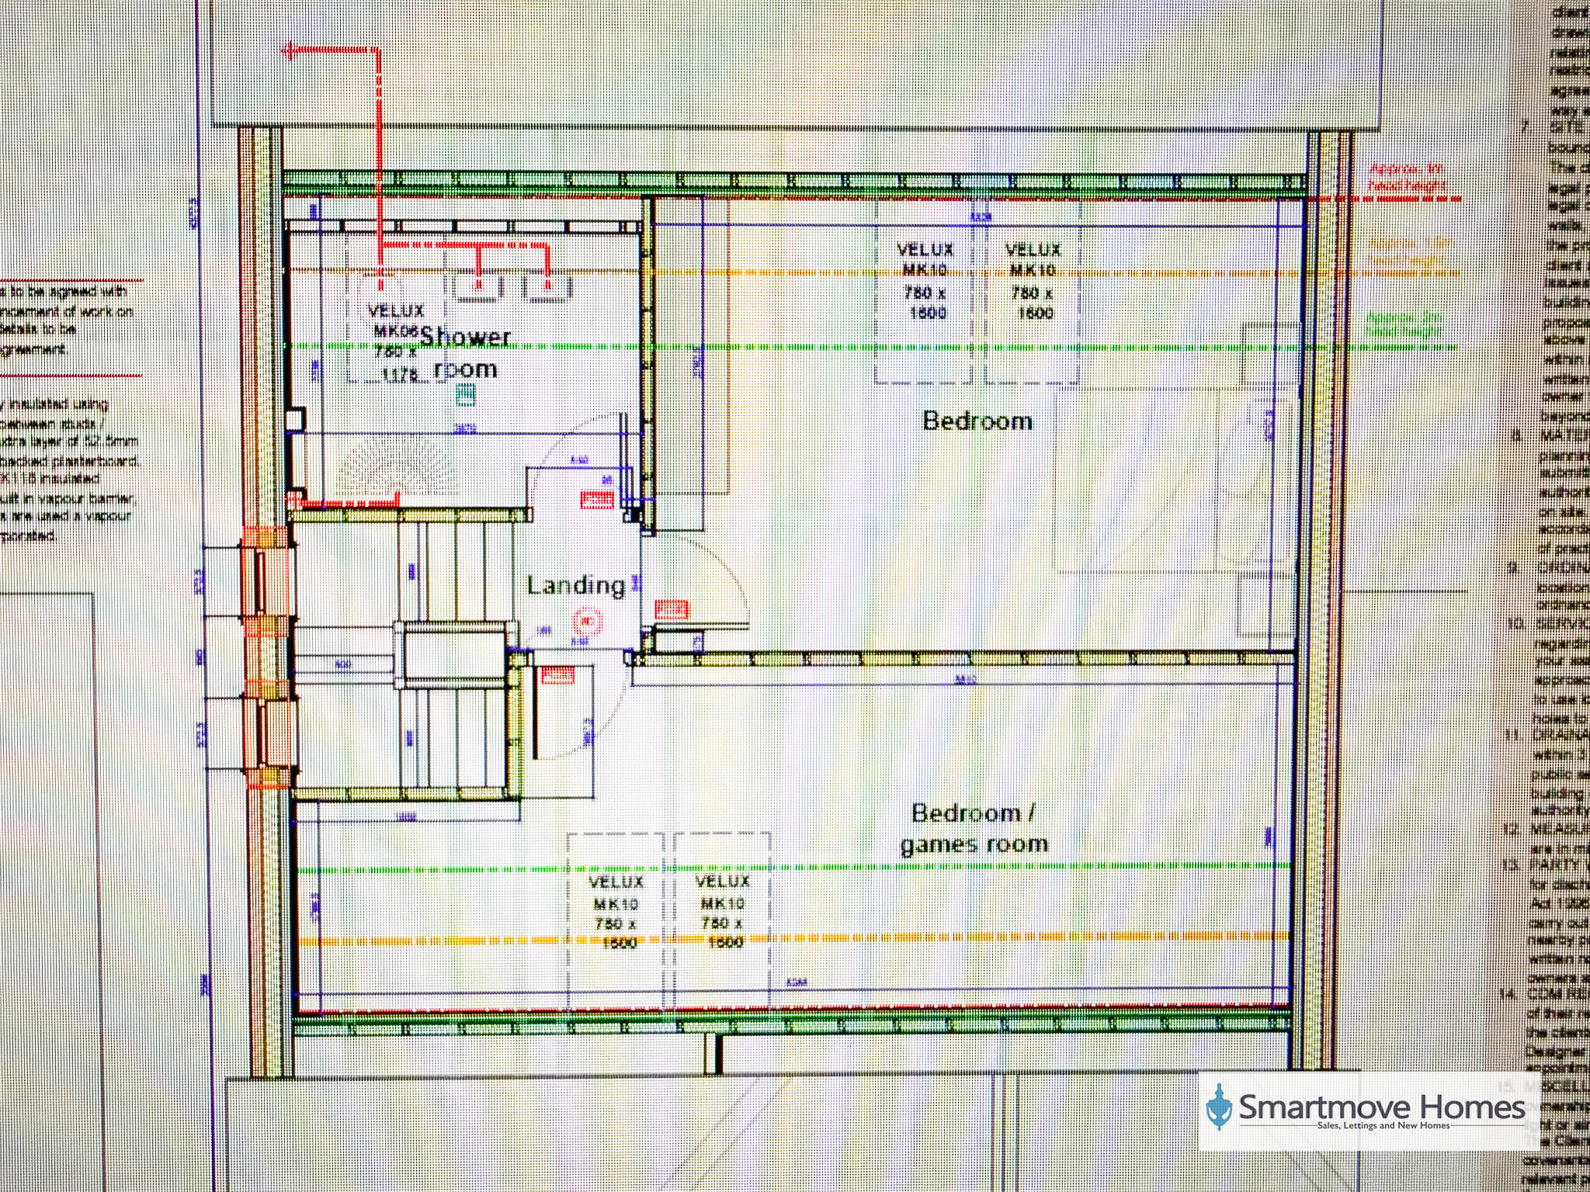Select the red radiator symbol beside the Bedroom door
The image size is (1590, 1192).
[672, 609]
